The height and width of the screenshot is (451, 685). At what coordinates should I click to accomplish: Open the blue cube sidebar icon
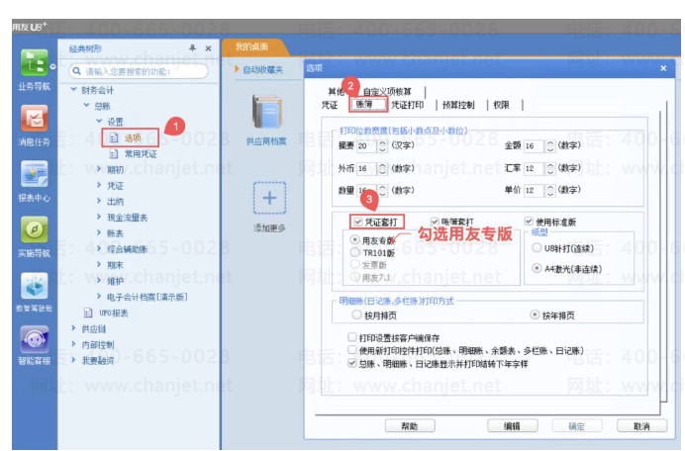34,286
